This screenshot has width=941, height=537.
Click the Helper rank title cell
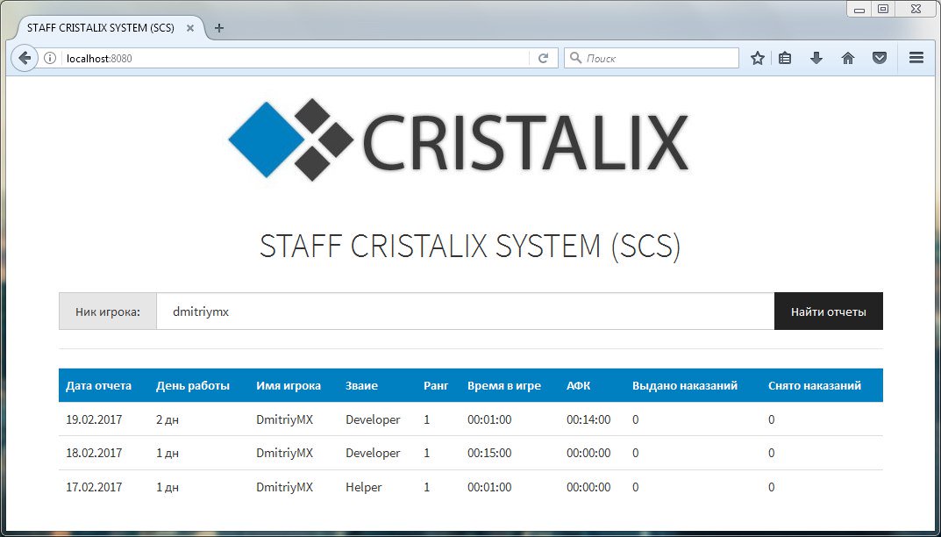363,487
